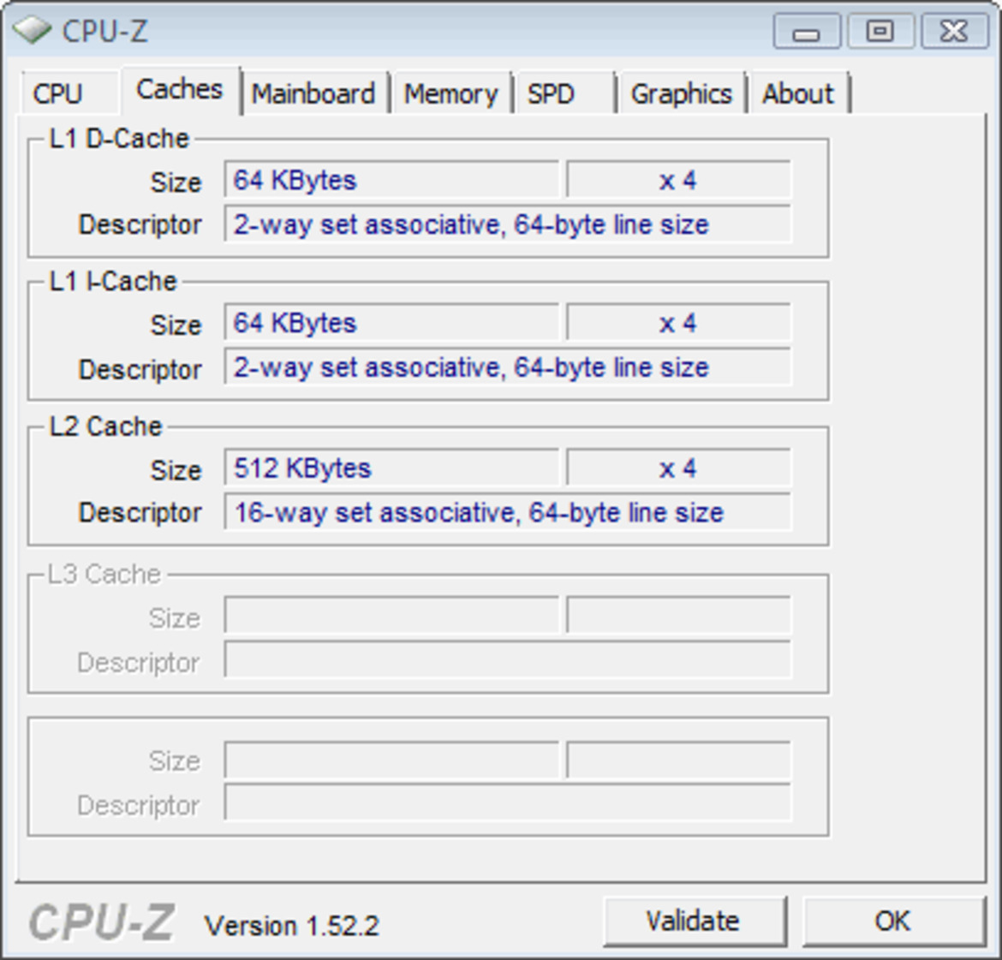Screen dimensions: 1002x960
Task: Click the empty L3 Cache descriptor field
Action: tap(507, 660)
